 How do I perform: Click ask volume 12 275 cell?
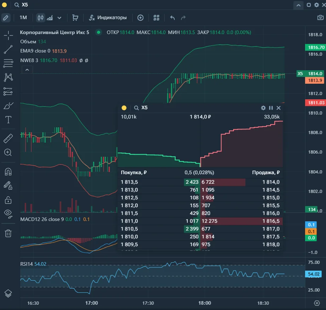(209, 221)
